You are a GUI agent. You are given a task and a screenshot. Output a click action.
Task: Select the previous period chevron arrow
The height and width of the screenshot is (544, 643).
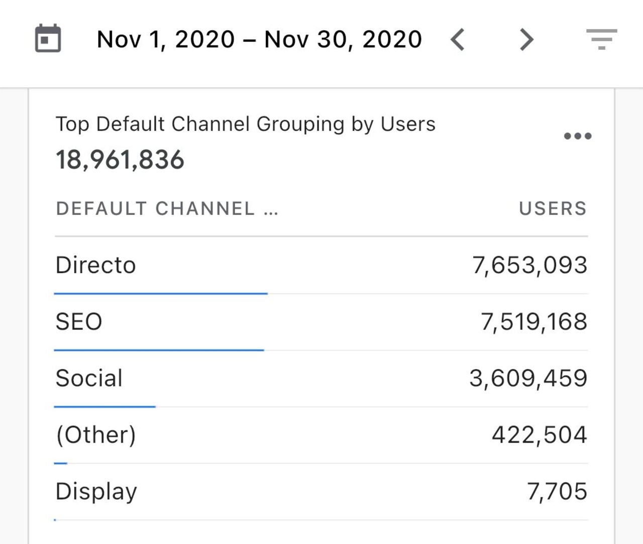(x=458, y=39)
